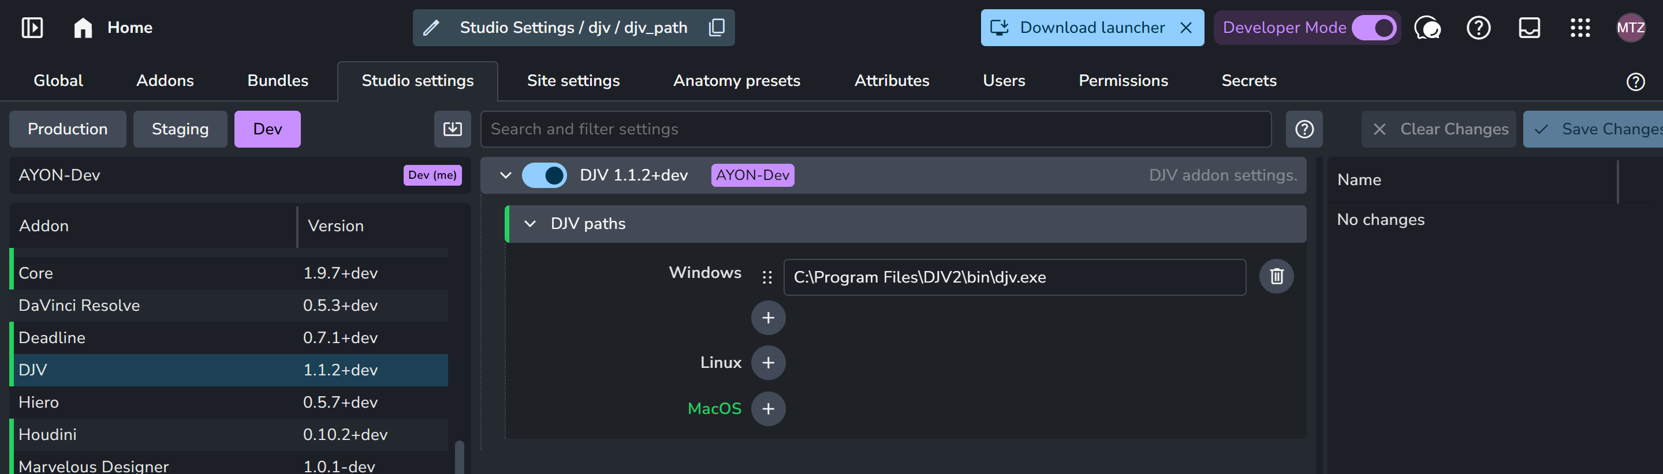This screenshot has width=1663, height=474.
Task: Switch to the Global tab
Action: [x=58, y=81]
